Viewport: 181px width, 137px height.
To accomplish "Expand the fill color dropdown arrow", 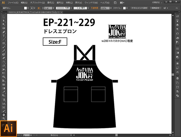I will [x=28, y=8].
